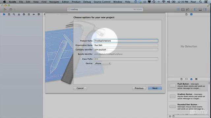Viewport: 211px width, 118px height.
Task: Open the Time Machine menu icon
Action: (x=154, y=2)
